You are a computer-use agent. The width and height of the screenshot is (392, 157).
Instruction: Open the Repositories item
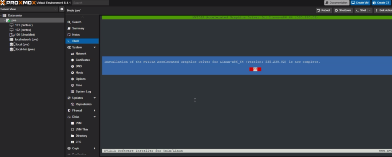pyautogui.click(x=83, y=104)
